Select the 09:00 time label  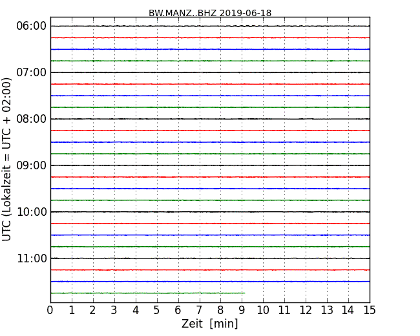[32, 165]
